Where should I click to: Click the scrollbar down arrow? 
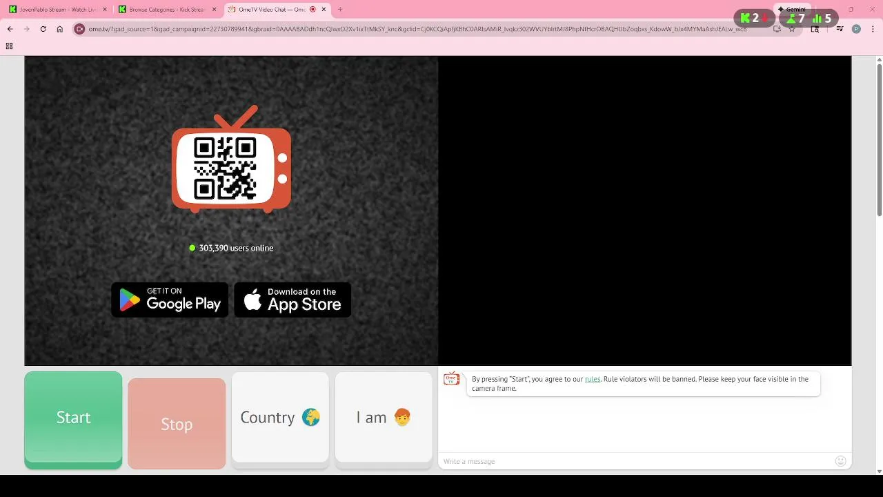(x=879, y=471)
